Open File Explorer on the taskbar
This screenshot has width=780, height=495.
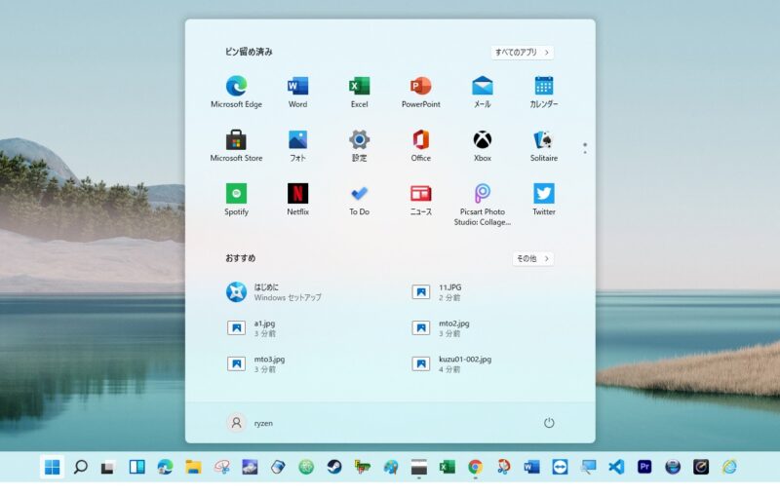click(x=193, y=467)
